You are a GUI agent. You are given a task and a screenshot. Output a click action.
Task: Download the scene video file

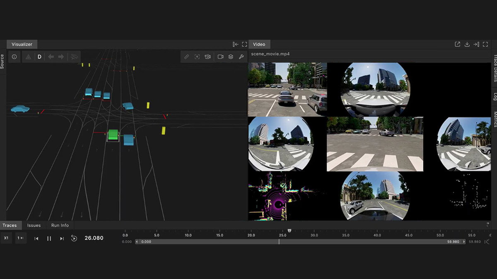point(467,44)
